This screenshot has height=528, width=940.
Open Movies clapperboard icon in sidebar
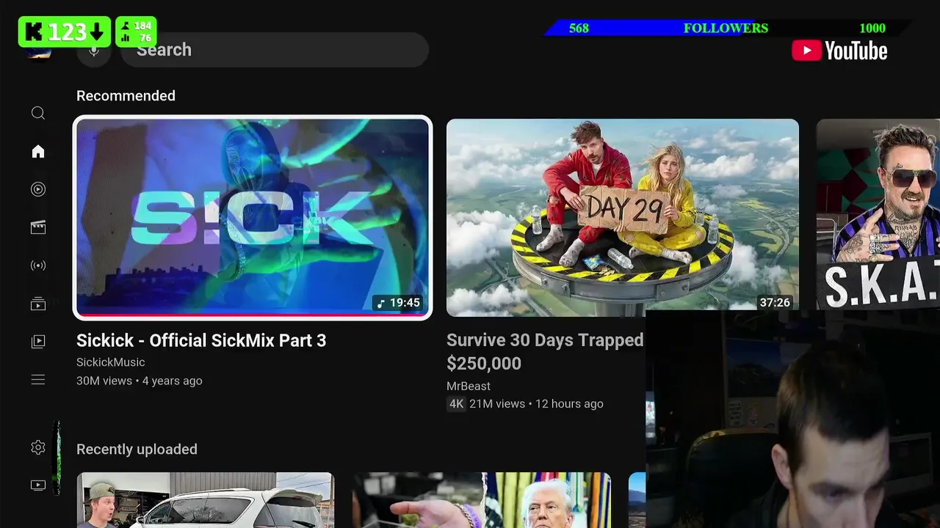[38, 227]
